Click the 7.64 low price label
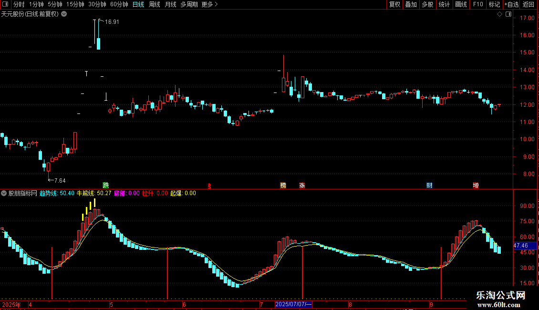The image size is (539, 310). (60, 180)
